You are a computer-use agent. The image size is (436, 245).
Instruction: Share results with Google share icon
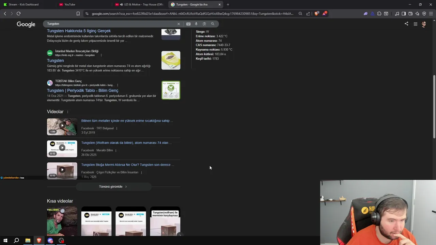click(x=406, y=24)
